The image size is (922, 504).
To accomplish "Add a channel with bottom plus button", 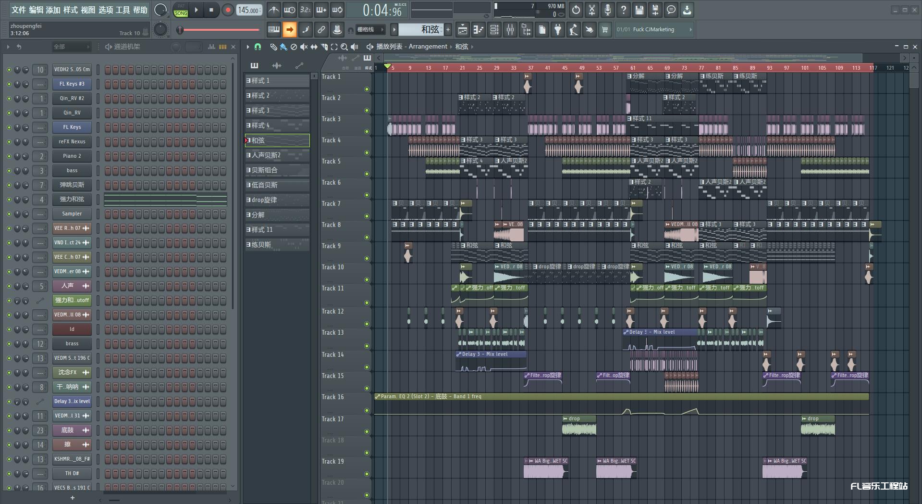I will point(73,498).
